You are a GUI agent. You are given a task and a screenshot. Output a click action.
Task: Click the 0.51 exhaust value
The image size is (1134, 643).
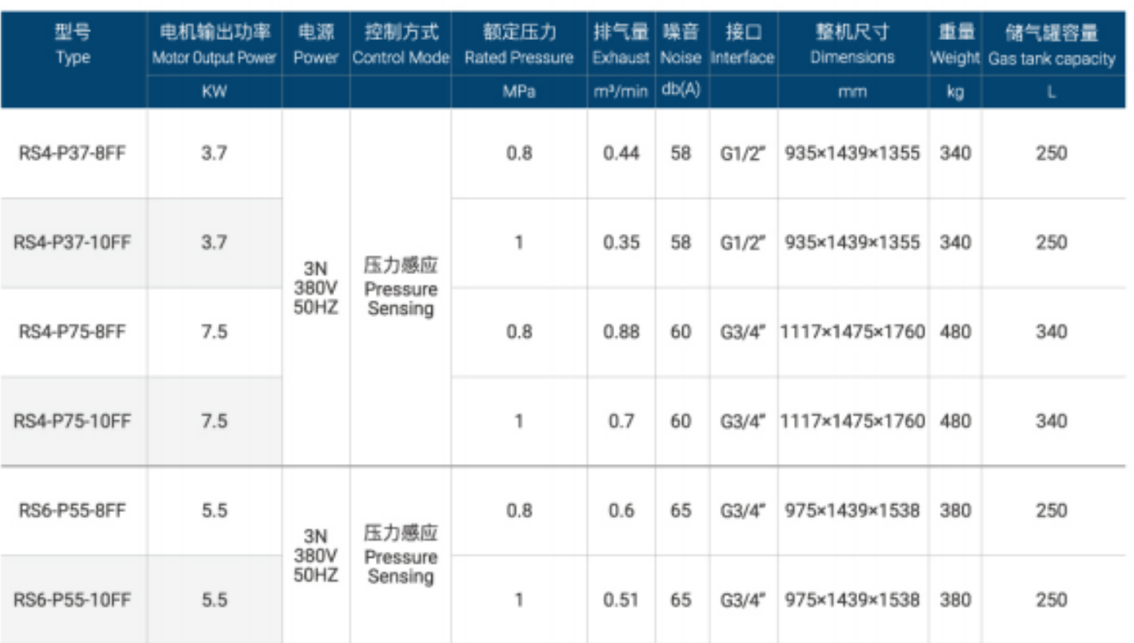coord(621,600)
